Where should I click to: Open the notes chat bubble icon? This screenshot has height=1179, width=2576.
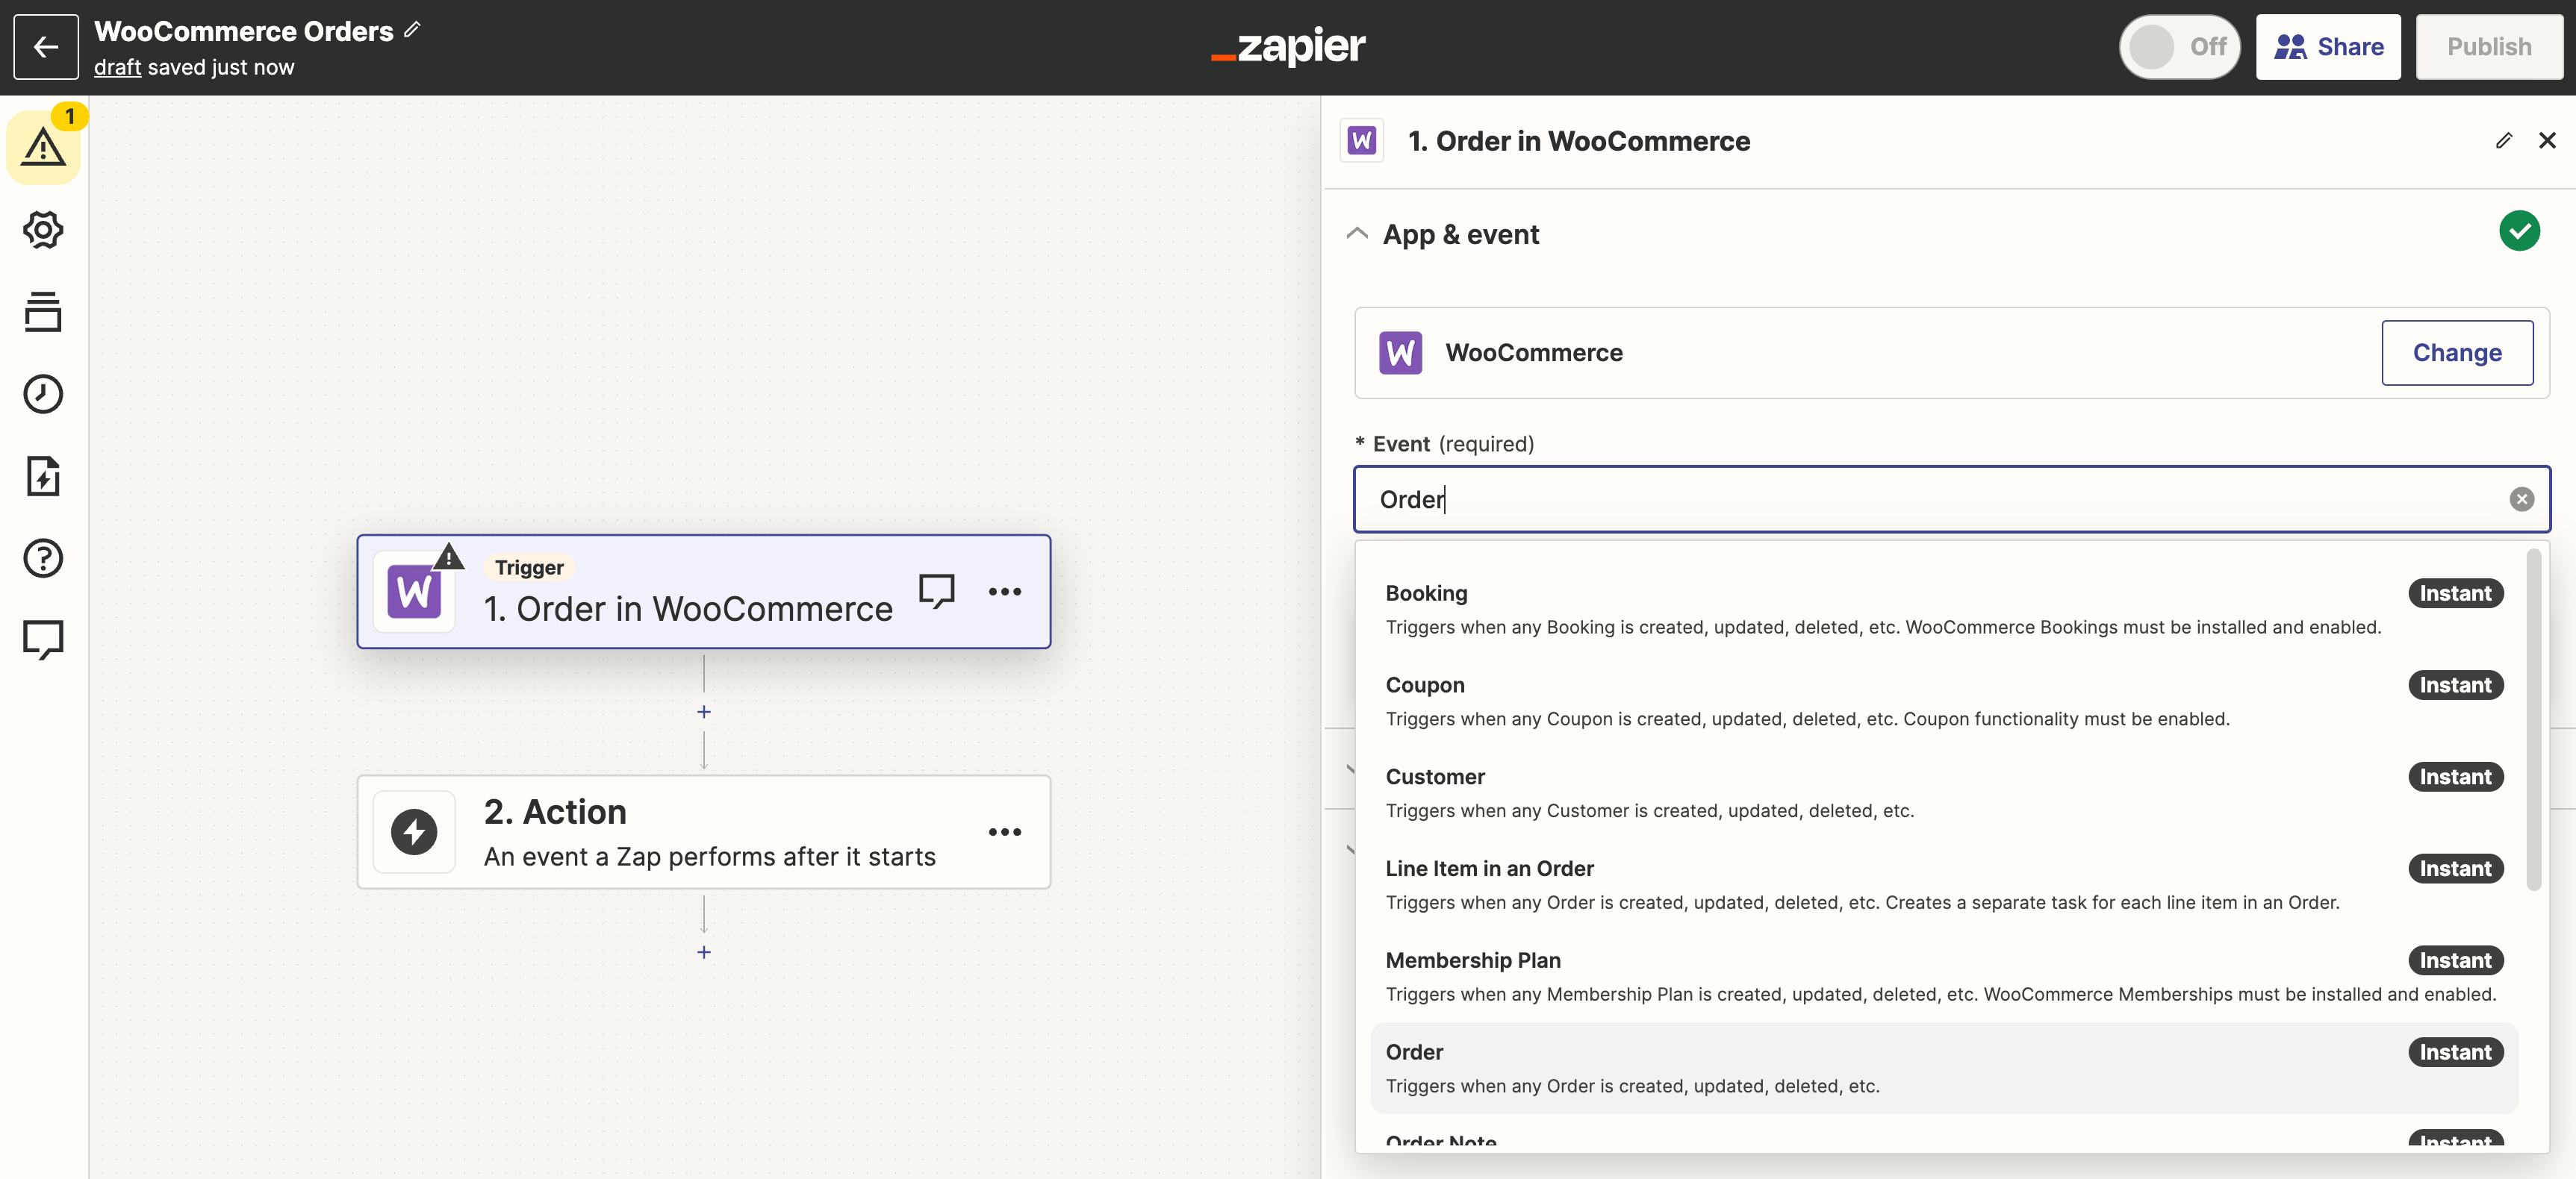coord(44,639)
